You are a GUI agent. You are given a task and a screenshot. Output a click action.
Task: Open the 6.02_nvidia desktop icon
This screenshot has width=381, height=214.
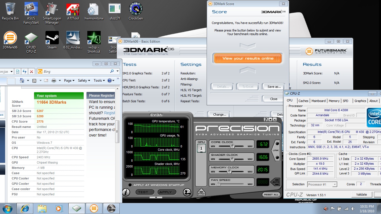click(73, 40)
